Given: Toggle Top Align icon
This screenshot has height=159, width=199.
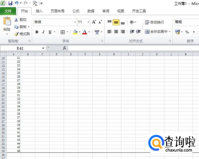Looking at the screenshot, I should click(109, 22).
